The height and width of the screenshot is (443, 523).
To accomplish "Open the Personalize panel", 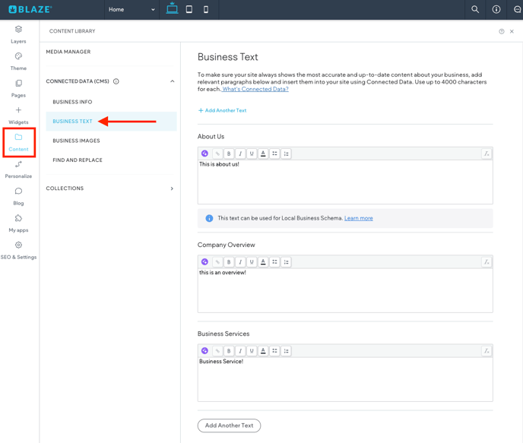I will [18, 169].
